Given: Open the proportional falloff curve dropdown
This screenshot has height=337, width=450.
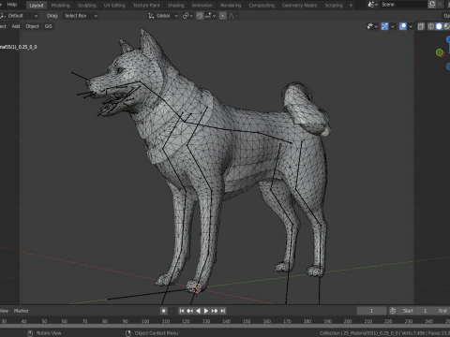Looking at the screenshot, I should (232, 16).
